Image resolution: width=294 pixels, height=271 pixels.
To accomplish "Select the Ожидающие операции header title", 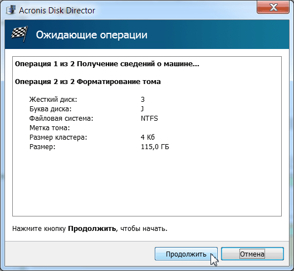I will pos(92,35).
